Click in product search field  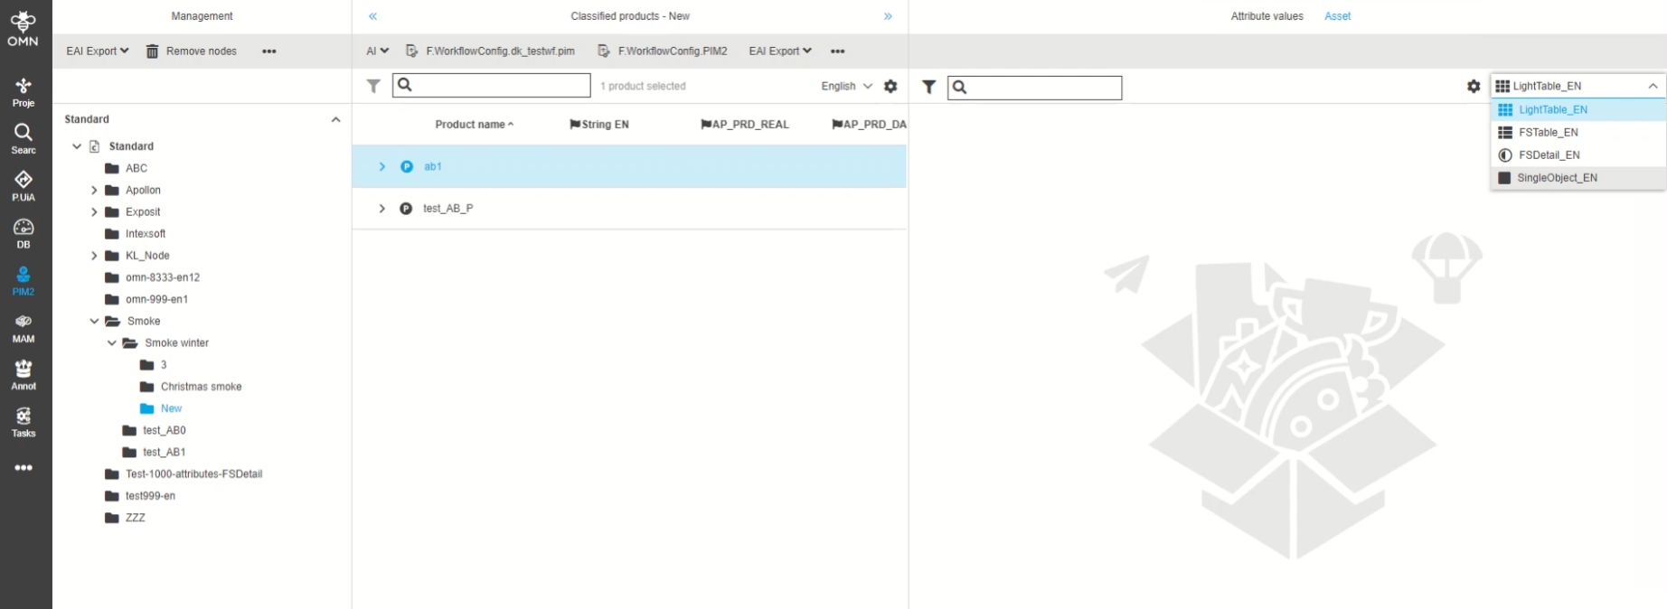pos(492,85)
